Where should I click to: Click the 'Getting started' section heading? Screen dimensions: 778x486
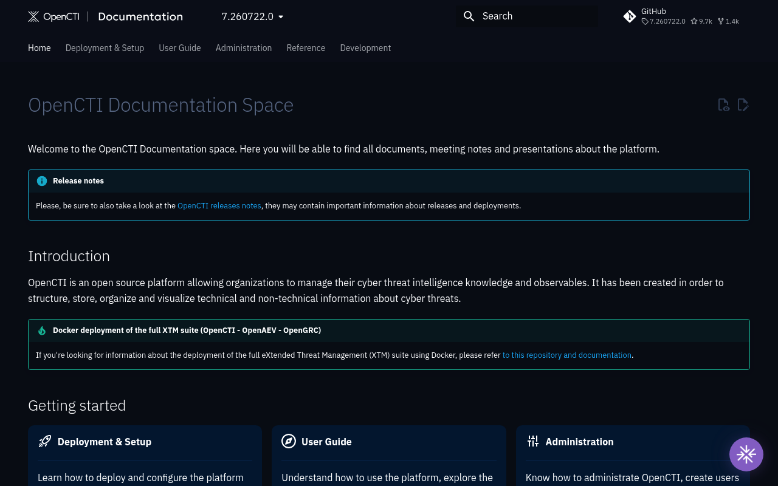(x=77, y=405)
